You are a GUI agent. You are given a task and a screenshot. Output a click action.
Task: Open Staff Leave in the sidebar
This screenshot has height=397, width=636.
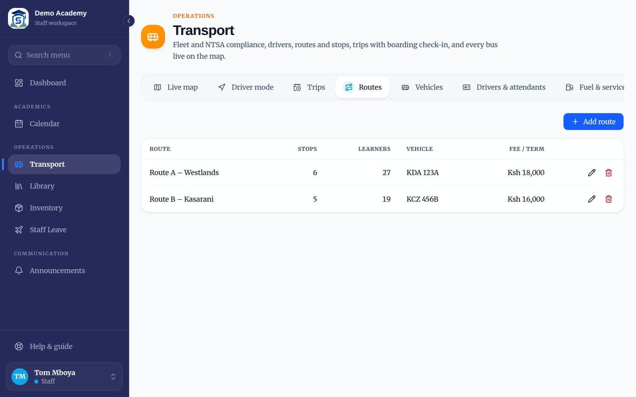[x=64, y=229]
